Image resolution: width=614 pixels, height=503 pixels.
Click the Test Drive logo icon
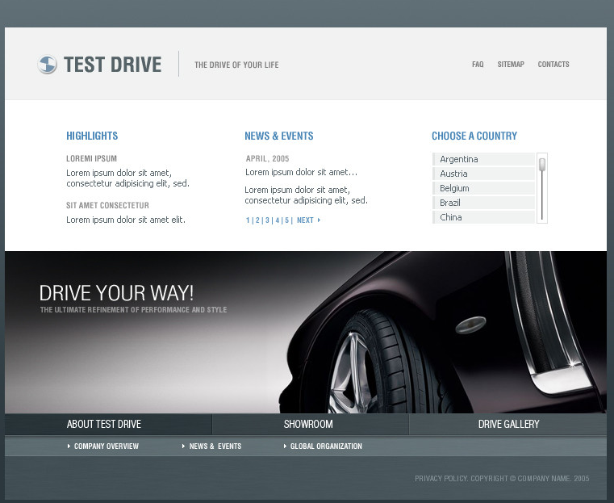tap(47, 65)
